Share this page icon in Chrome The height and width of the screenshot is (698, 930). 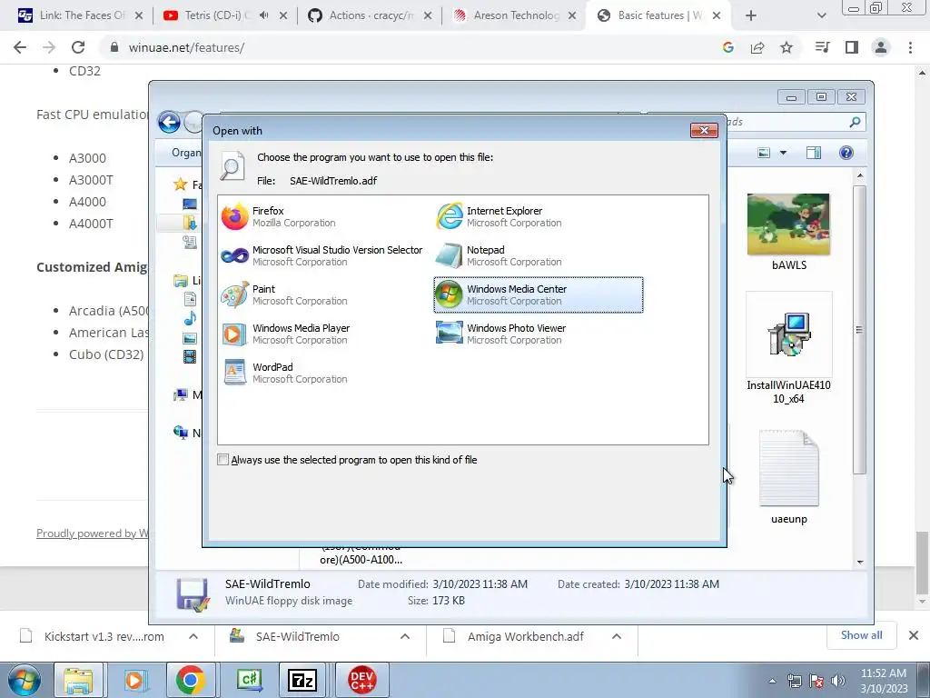pyautogui.click(x=757, y=47)
